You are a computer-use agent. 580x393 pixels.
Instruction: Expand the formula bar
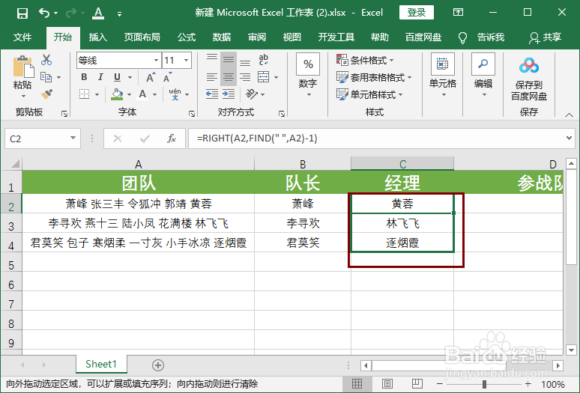tap(569, 138)
